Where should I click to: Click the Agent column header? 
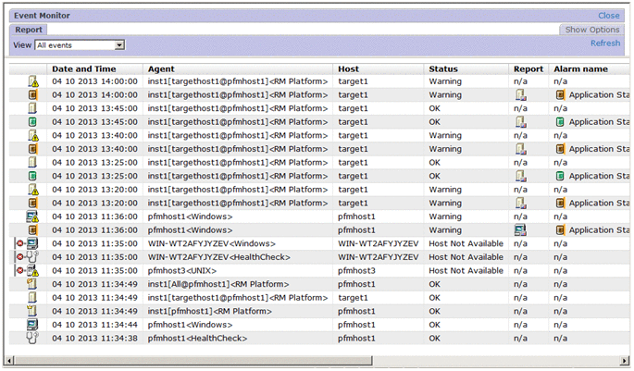[161, 68]
